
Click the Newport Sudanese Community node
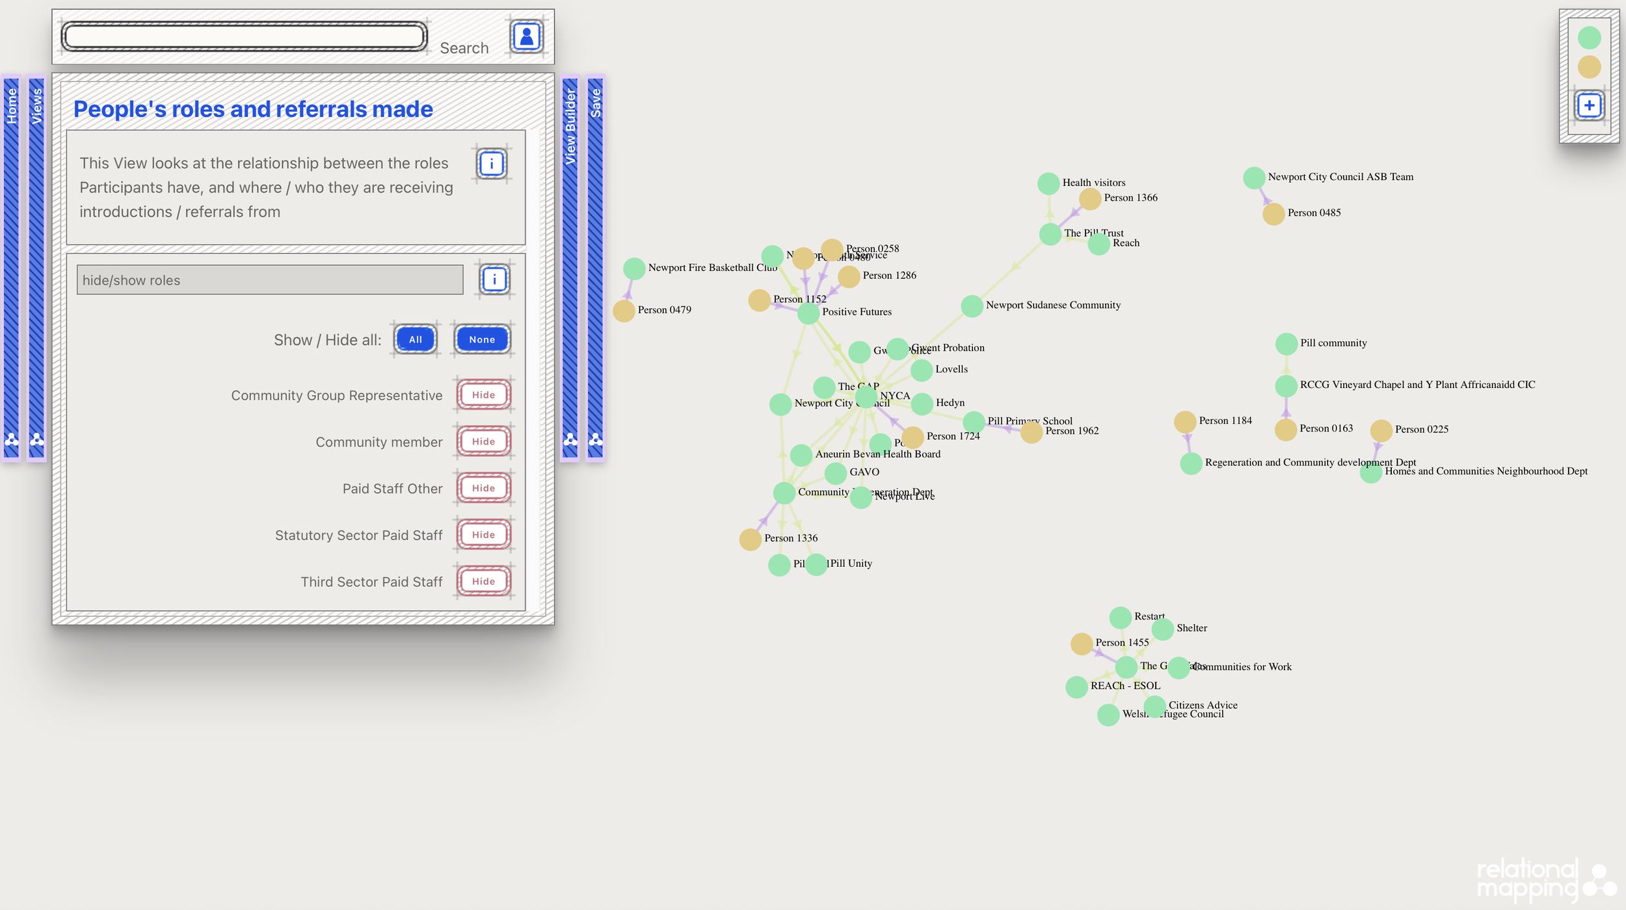[972, 306]
